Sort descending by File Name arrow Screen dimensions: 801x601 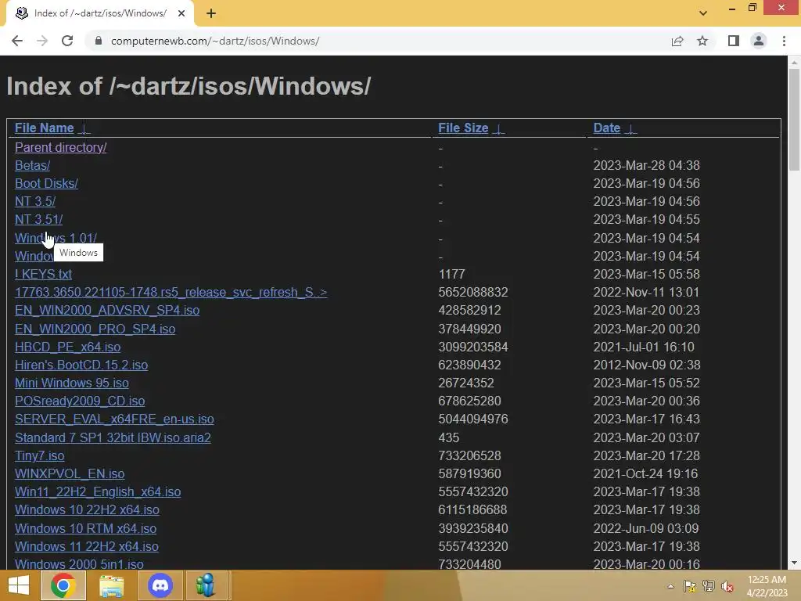click(84, 129)
